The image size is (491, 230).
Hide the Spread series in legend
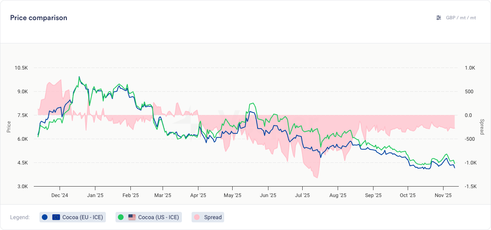click(212, 217)
